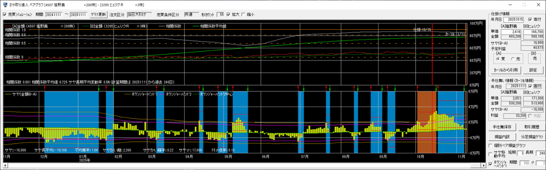
Task: Open 設定 in the 仕掛け情報 panel
Action: 533,70
